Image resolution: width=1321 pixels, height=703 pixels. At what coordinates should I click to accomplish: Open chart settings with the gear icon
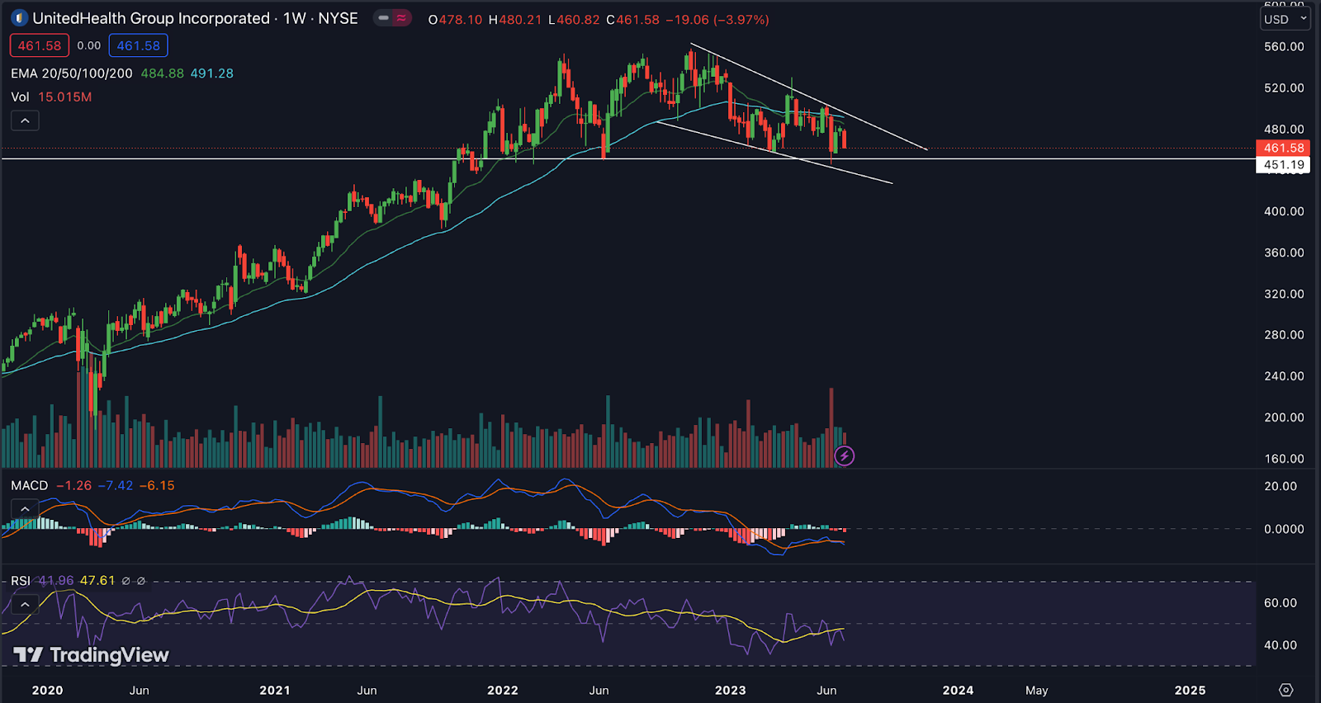point(1285,690)
